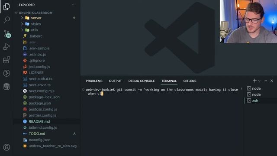Open package-lock.json file
This screenshot has height=156, width=277.
44,97
